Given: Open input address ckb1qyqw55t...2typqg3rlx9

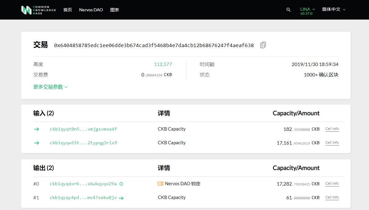Looking at the screenshot, I should [83, 143].
